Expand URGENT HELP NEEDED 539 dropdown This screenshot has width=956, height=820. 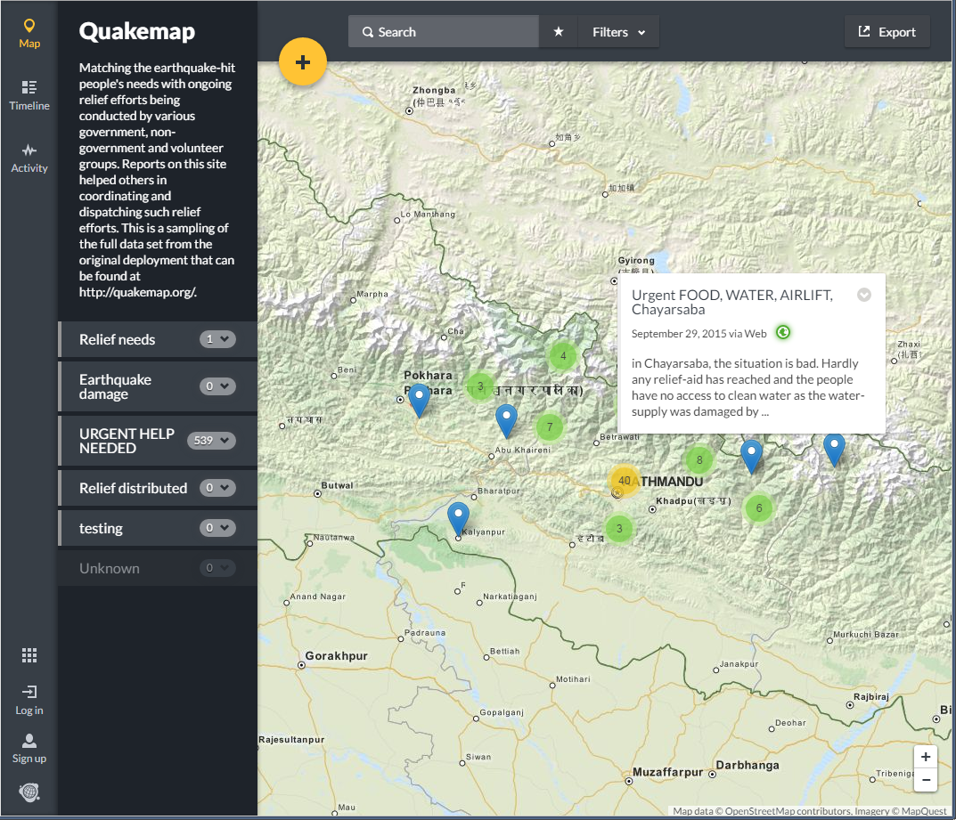pyautogui.click(x=211, y=441)
